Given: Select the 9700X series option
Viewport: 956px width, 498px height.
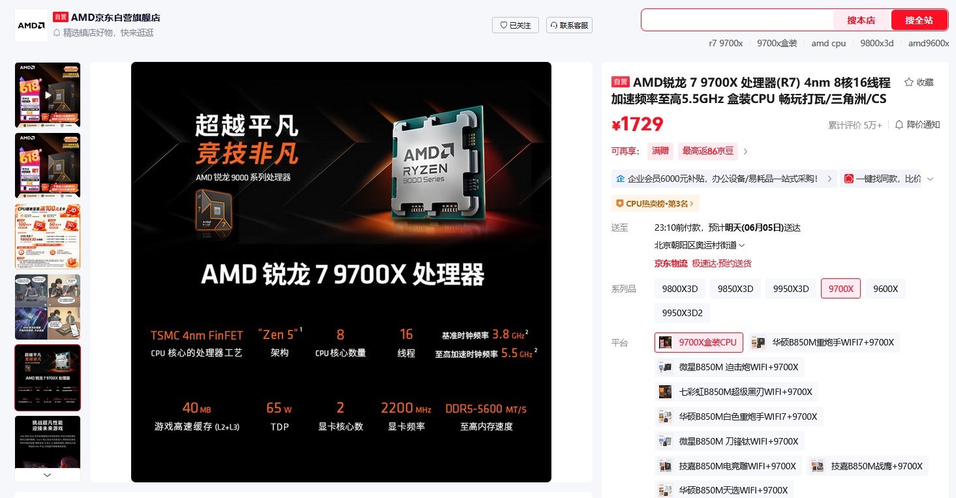Looking at the screenshot, I should pyautogui.click(x=841, y=289).
